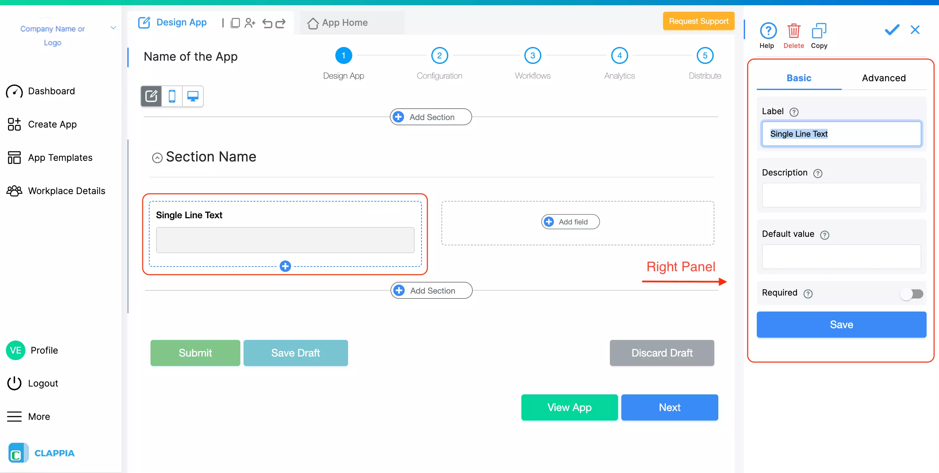Select the edit mode view toggle
The image size is (939, 473).
pos(151,96)
